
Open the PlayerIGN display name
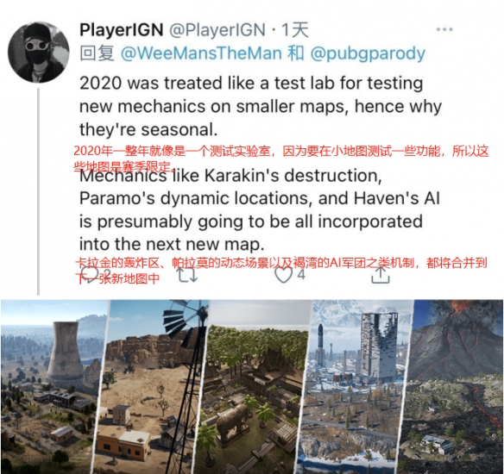122,30
